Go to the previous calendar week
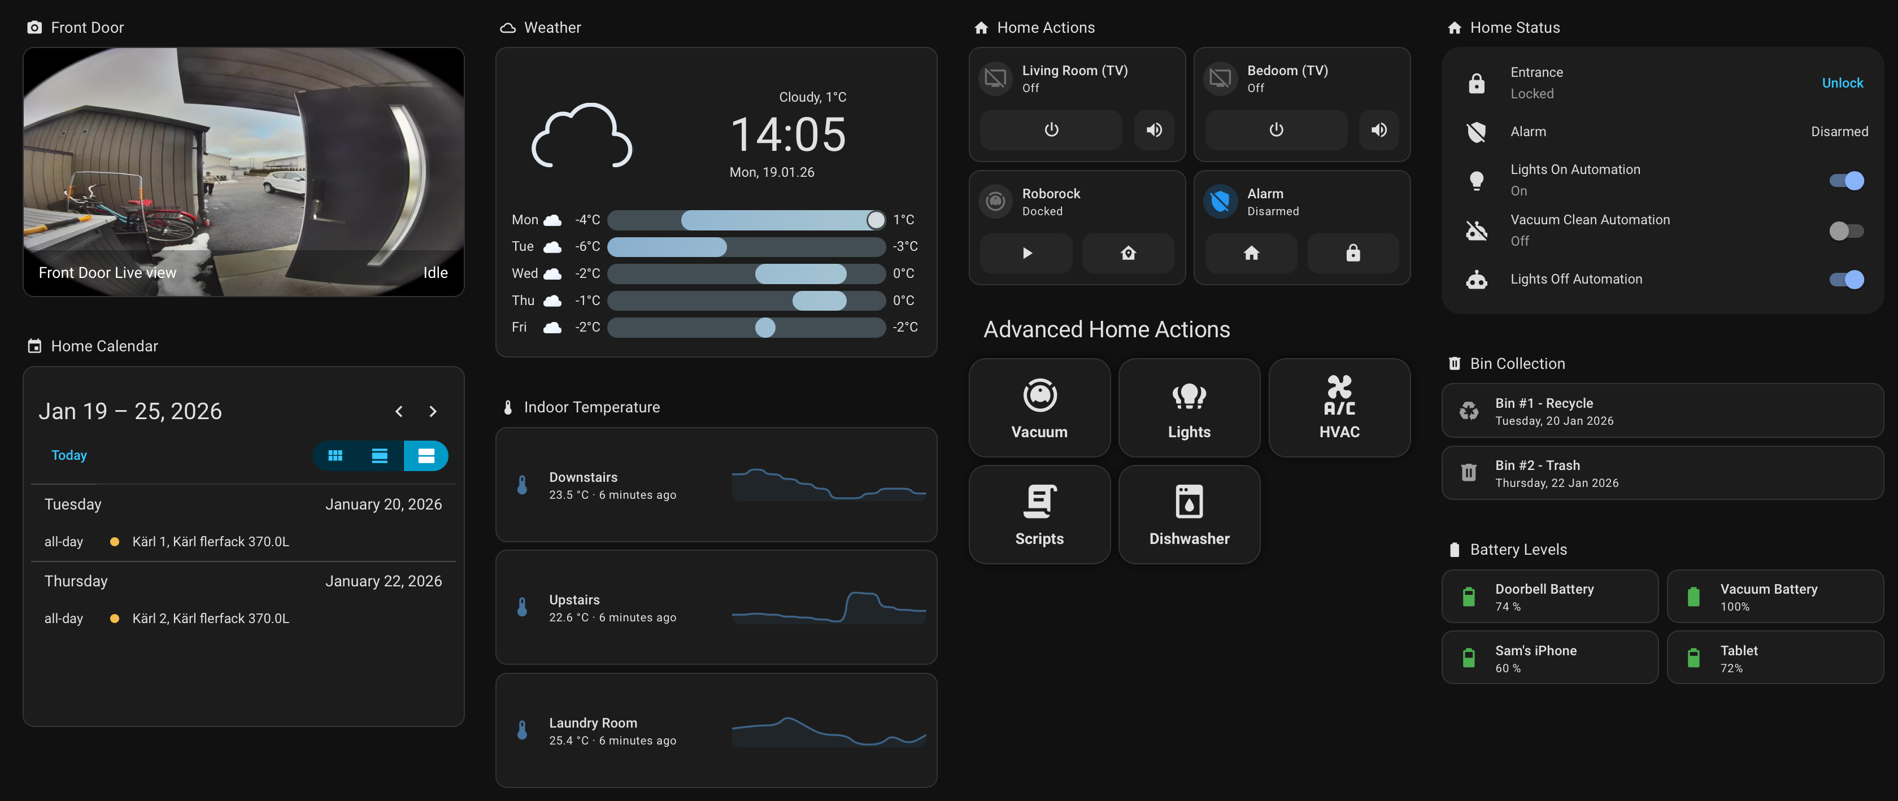This screenshot has height=801, width=1898. point(399,411)
